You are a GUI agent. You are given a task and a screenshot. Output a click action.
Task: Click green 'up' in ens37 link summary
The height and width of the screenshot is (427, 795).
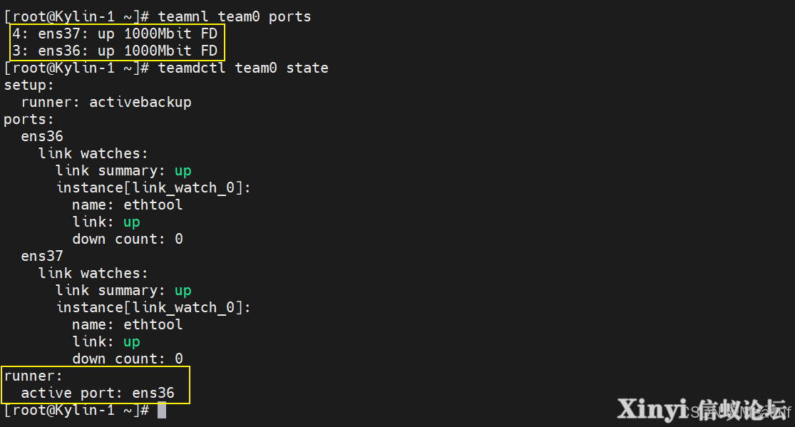(x=183, y=291)
